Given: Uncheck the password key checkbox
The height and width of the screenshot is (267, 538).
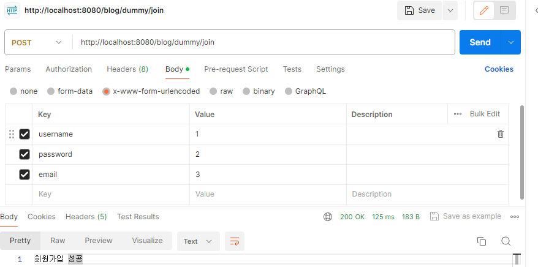Looking at the screenshot, I should pos(25,154).
